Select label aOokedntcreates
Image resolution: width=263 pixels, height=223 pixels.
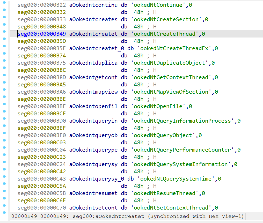click(x=93, y=19)
